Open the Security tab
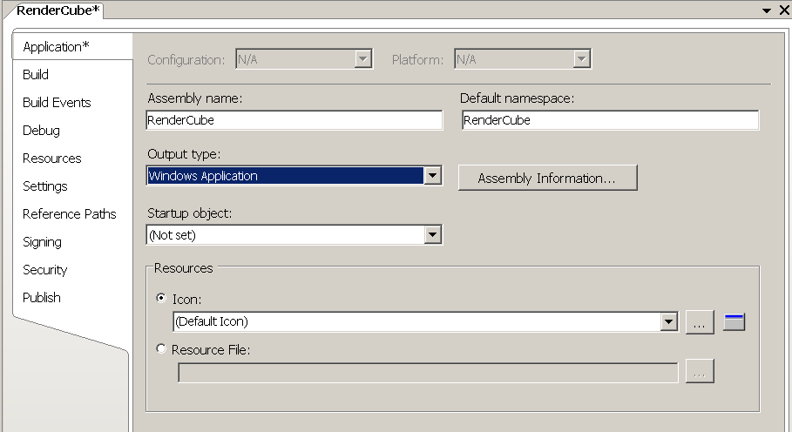The image size is (792, 432). point(44,270)
